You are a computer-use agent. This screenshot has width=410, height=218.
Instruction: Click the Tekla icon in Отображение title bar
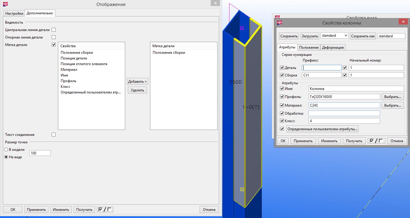tap(5, 4)
